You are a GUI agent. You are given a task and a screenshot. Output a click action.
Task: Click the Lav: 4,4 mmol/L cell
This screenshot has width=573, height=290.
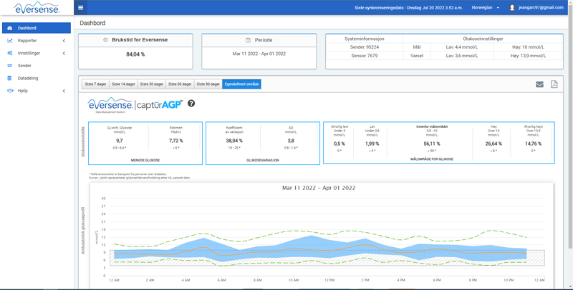[462, 47]
